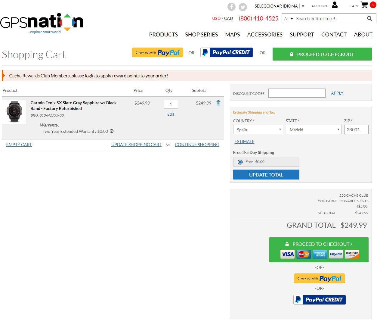Screen dimensions: 377x328
Task: Open the About menu item
Action: point(363,34)
